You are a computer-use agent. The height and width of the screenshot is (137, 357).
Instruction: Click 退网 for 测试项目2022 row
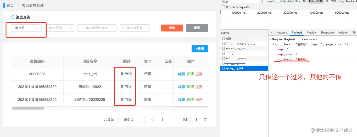pyautogui.click(x=199, y=87)
